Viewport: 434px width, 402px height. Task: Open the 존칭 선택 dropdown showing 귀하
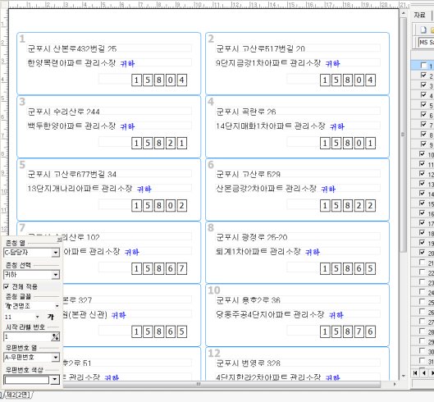pos(31,275)
